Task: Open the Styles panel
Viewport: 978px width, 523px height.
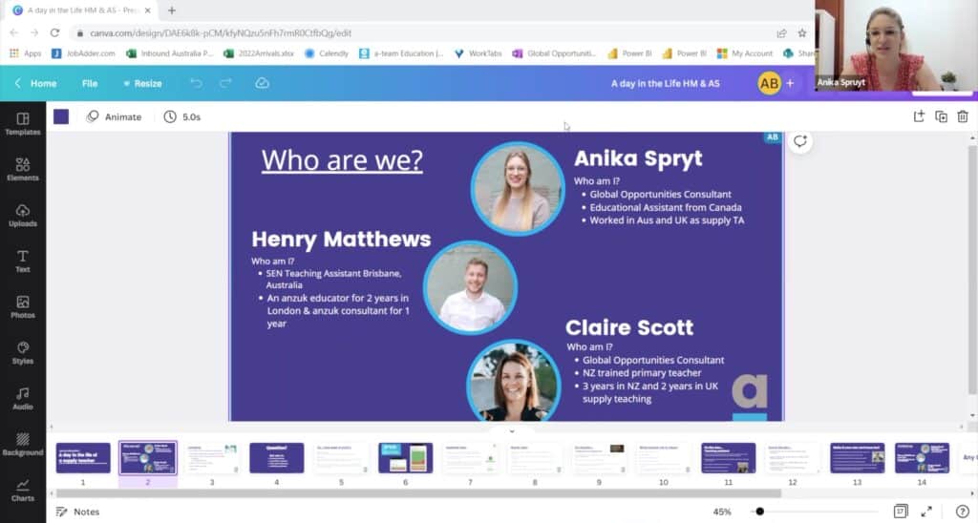Action: coord(22,352)
